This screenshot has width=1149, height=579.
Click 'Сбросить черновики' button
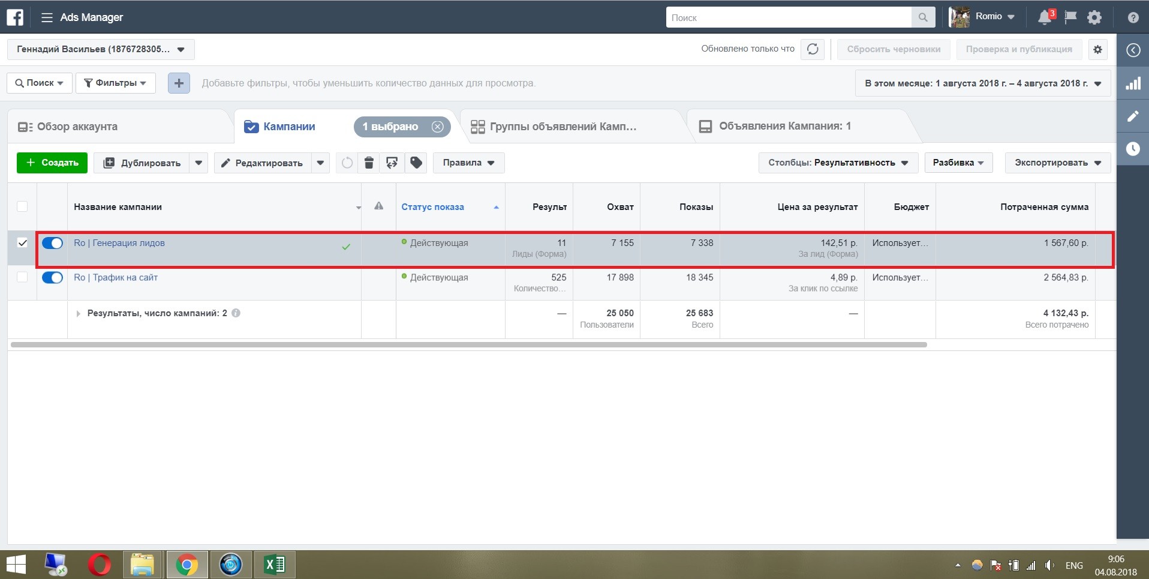(894, 49)
